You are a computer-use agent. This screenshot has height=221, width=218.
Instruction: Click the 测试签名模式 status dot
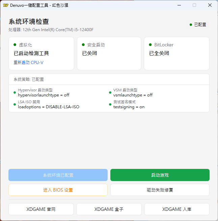pyautogui.click(x=110, y=104)
